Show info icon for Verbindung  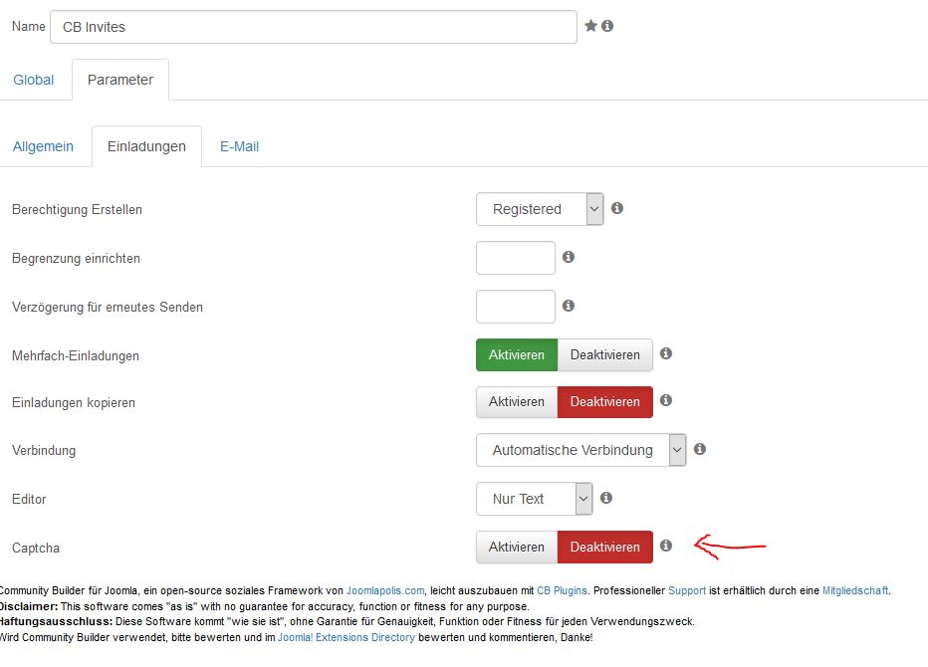pyautogui.click(x=700, y=449)
